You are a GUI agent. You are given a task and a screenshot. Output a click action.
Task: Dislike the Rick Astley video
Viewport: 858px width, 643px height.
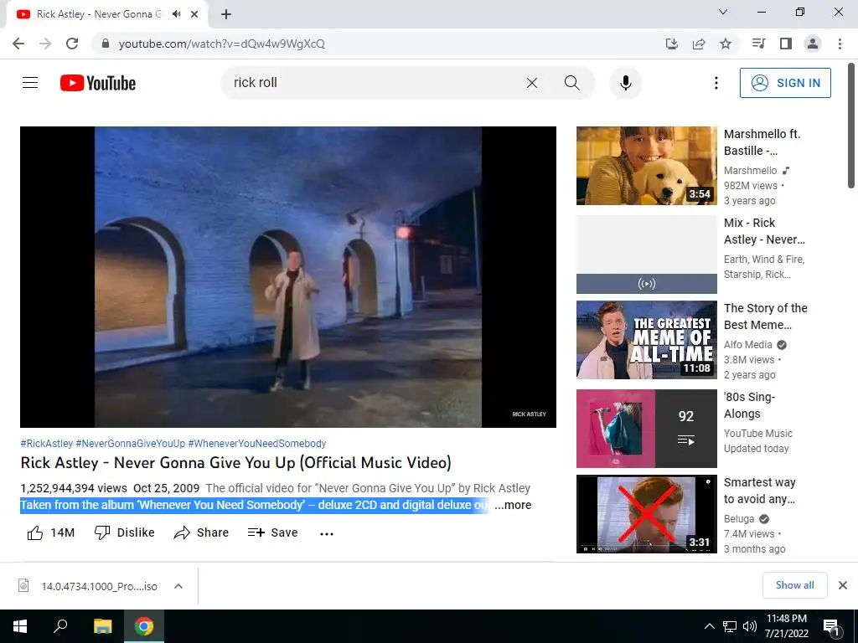click(x=124, y=532)
